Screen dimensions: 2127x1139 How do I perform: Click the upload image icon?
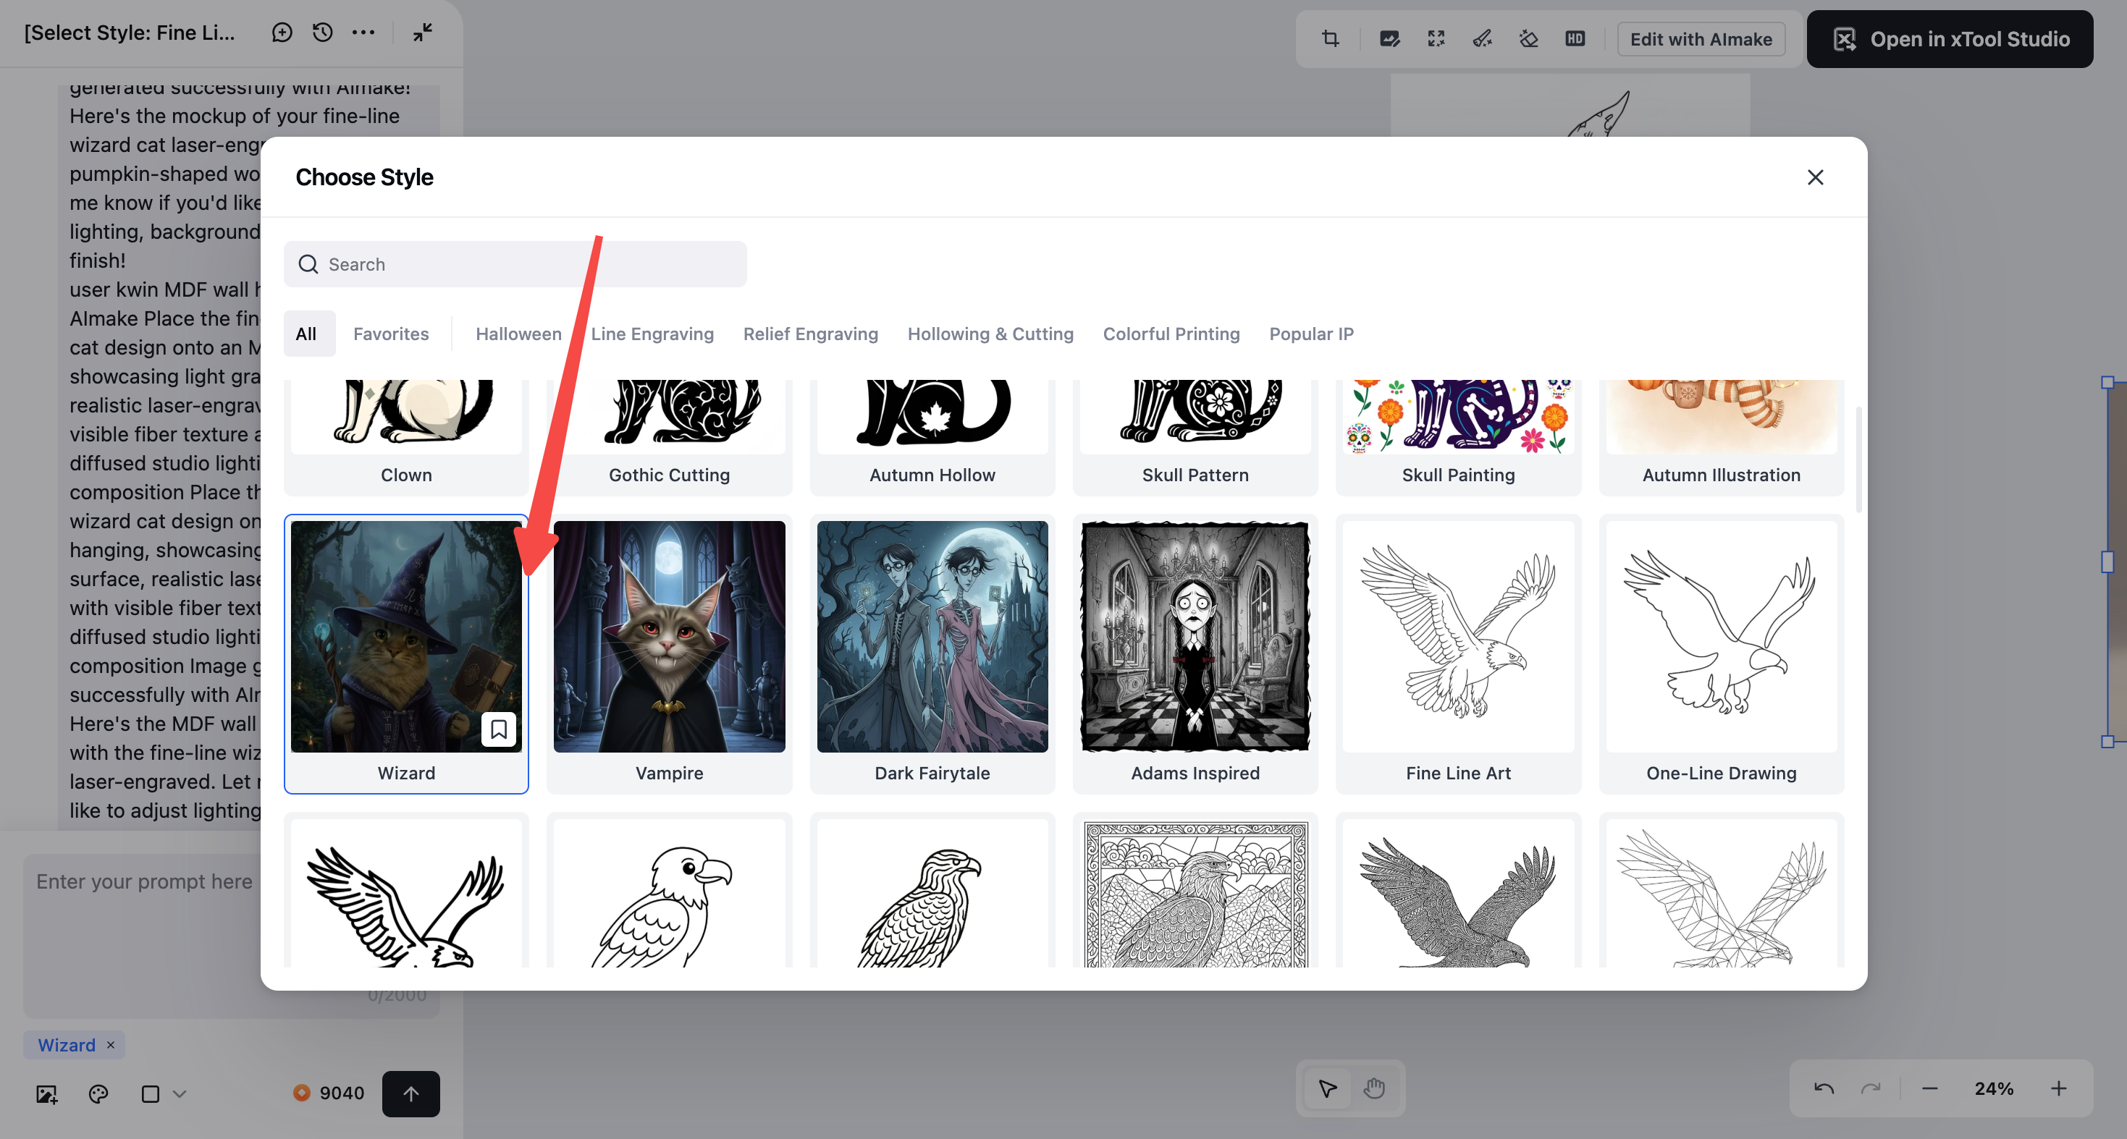[47, 1093]
